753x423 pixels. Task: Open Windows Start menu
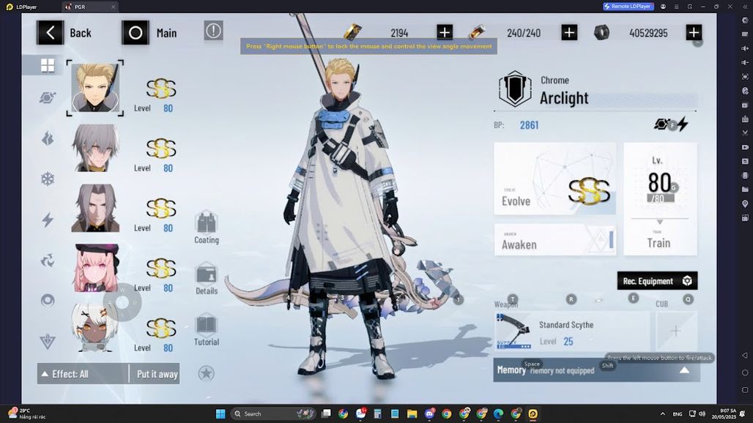point(220,413)
